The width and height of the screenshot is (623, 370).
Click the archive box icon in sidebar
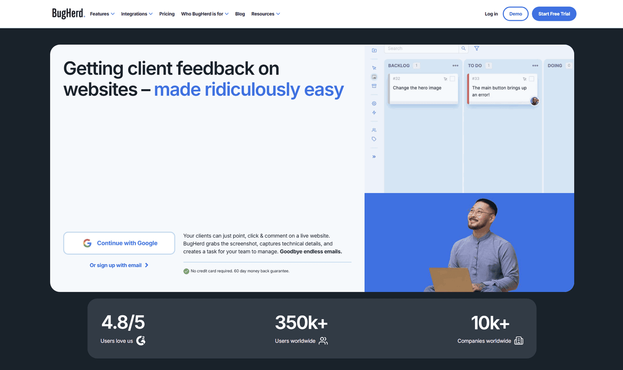click(374, 86)
